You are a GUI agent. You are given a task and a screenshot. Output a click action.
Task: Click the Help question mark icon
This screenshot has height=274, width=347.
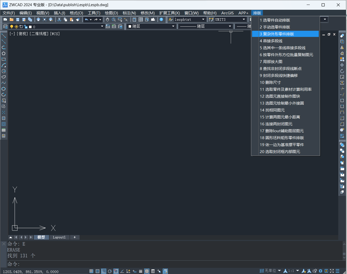(x=161, y=19)
